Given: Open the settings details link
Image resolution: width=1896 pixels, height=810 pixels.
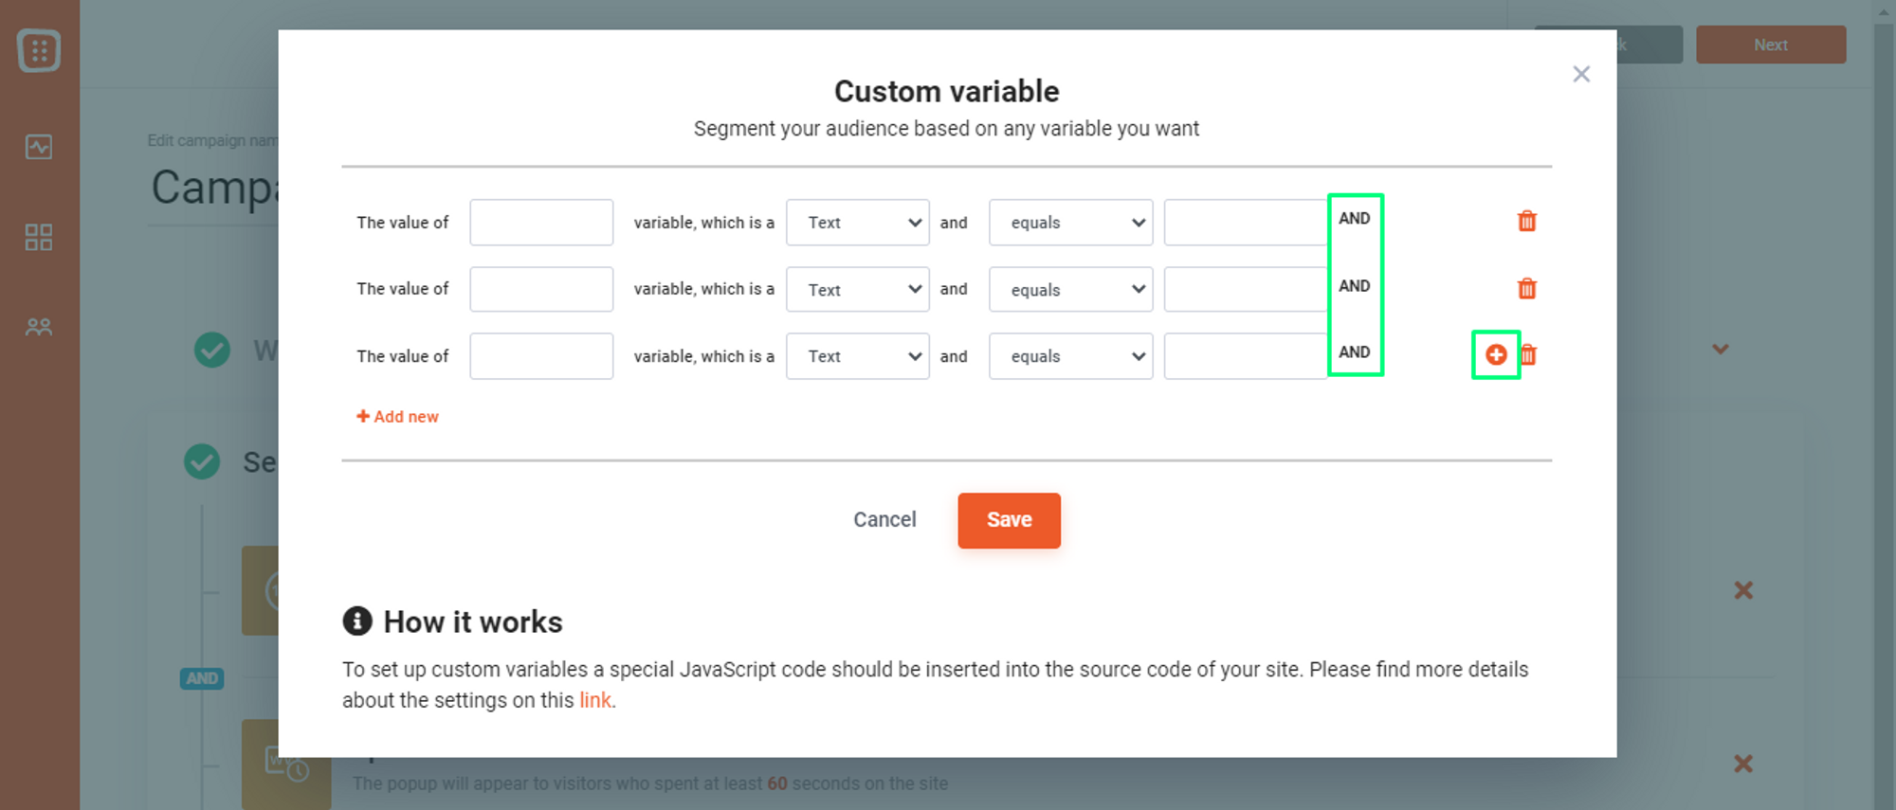Looking at the screenshot, I should 595,700.
